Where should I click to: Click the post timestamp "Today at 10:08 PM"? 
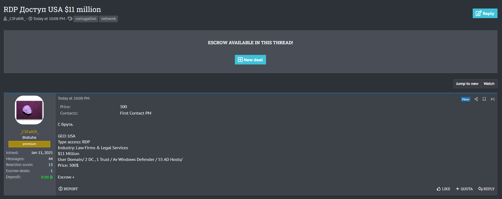(74, 98)
